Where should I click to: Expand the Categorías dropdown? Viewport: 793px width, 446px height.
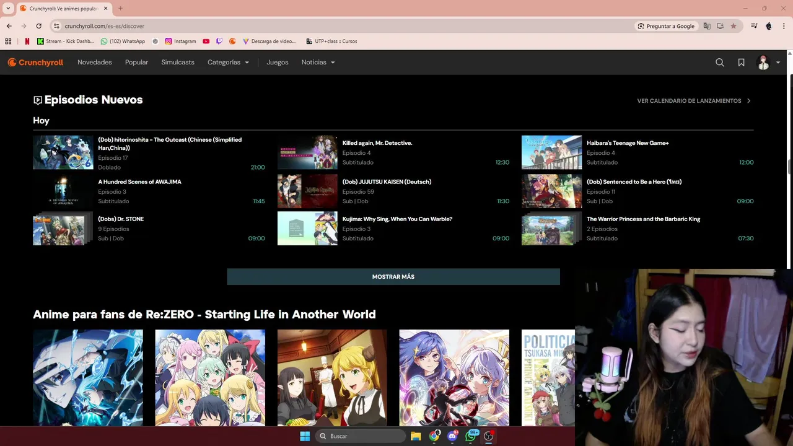(228, 63)
